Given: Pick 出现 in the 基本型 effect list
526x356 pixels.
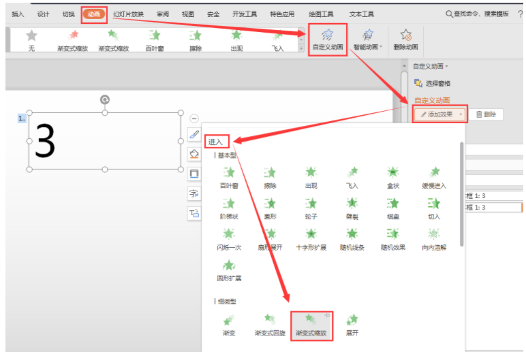Looking at the screenshot, I should 311,178.
